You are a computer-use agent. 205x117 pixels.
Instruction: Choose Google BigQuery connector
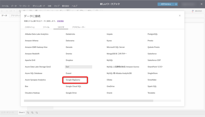(73, 80)
